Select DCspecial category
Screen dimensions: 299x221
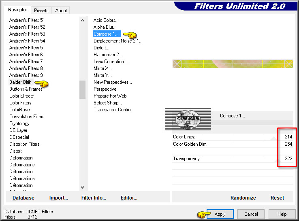tap(19, 137)
